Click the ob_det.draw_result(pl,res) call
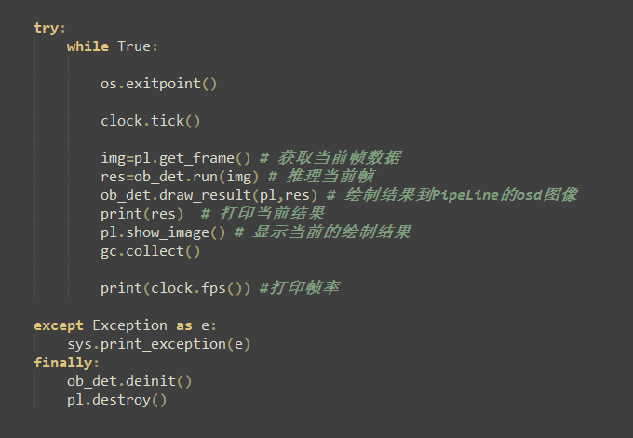Screen dimensions: 633x438 click(x=209, y=195)
